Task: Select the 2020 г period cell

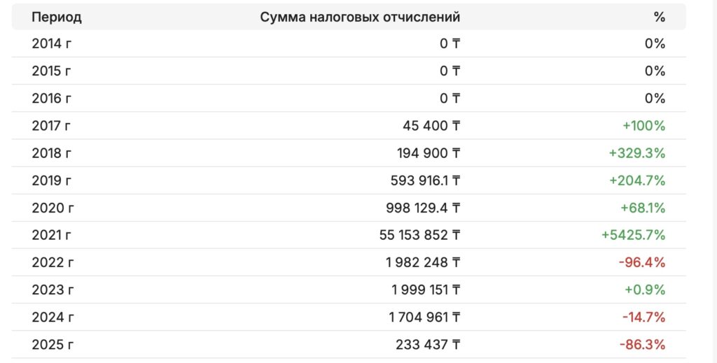Action: click(53, 208)
